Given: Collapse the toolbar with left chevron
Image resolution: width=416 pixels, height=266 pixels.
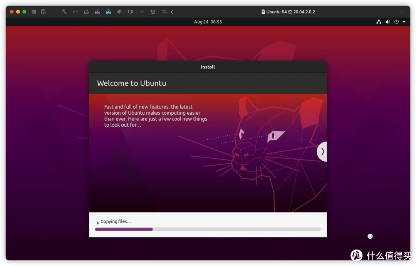Looking at the screenshot, I should 172,12.
